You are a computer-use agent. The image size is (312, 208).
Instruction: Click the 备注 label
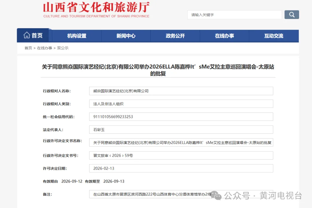[47, 194]
